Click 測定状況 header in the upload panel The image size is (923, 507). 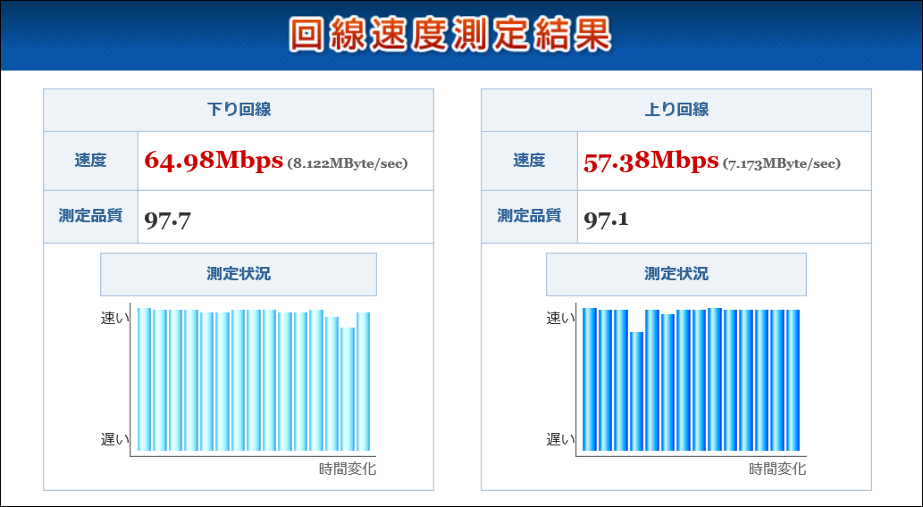click(x=675, y=274)
